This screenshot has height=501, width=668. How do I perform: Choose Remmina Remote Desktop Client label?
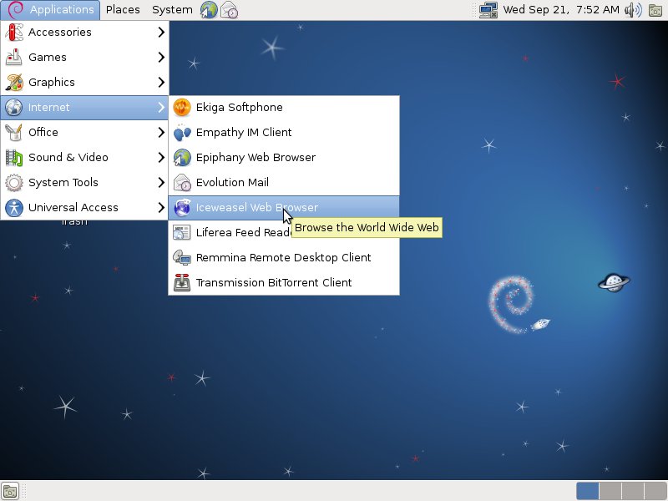(283, 258)
